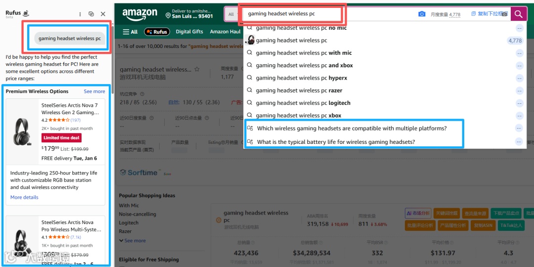Close the Rufus panel with the X
This screenshot has height=267, width=534.
coord(103,14)
